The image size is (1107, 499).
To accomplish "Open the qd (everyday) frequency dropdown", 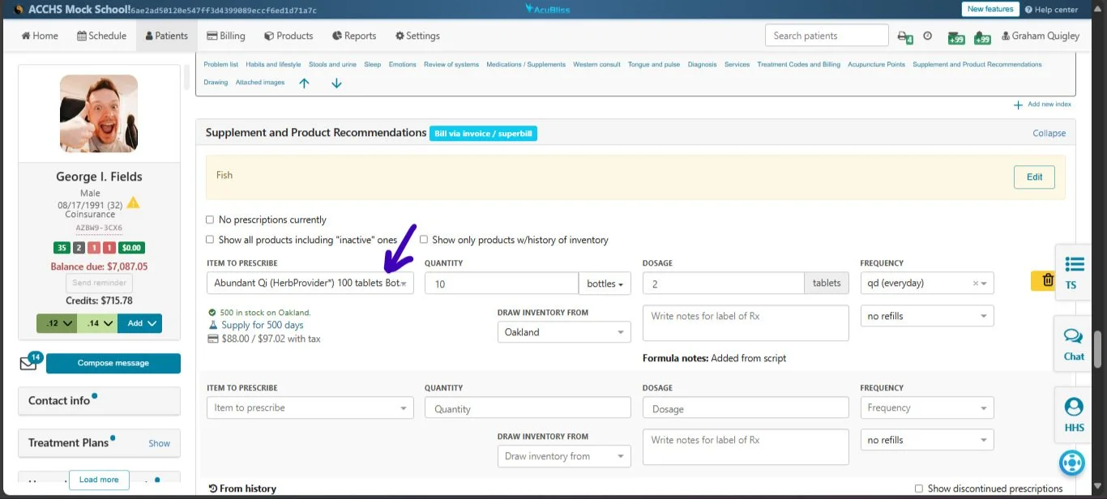I will [x=927, y=283].
